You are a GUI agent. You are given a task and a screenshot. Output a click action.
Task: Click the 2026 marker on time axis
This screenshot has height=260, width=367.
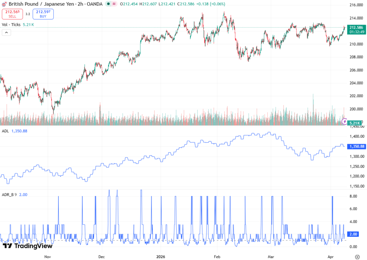pos(161,256)
